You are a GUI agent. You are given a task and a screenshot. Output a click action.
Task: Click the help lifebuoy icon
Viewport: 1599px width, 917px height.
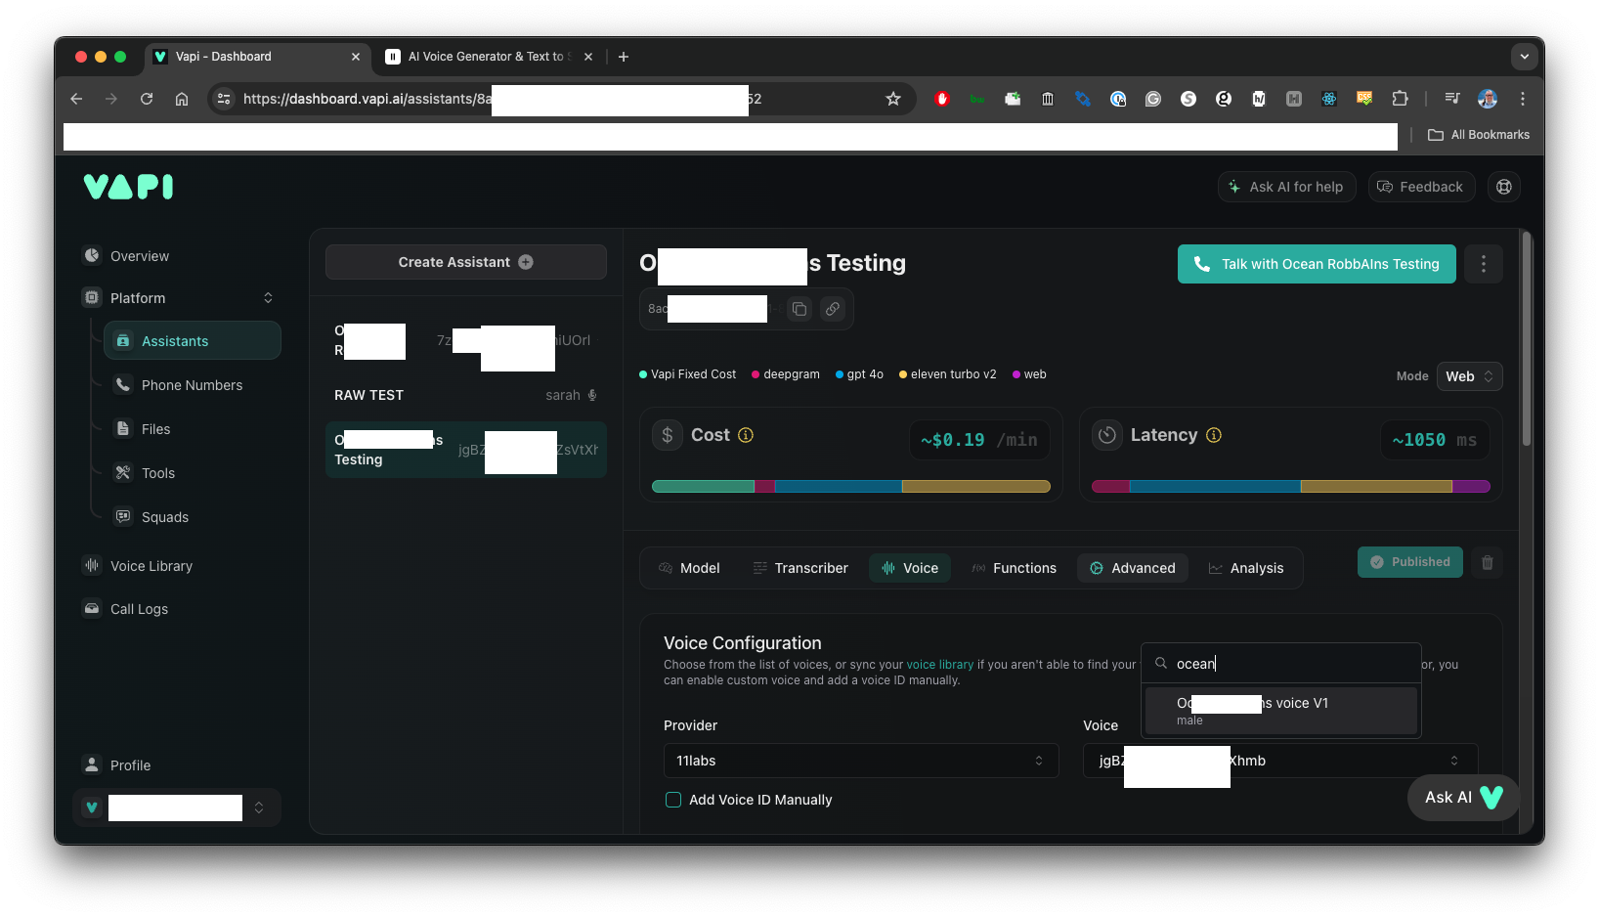pos(1504,187)
